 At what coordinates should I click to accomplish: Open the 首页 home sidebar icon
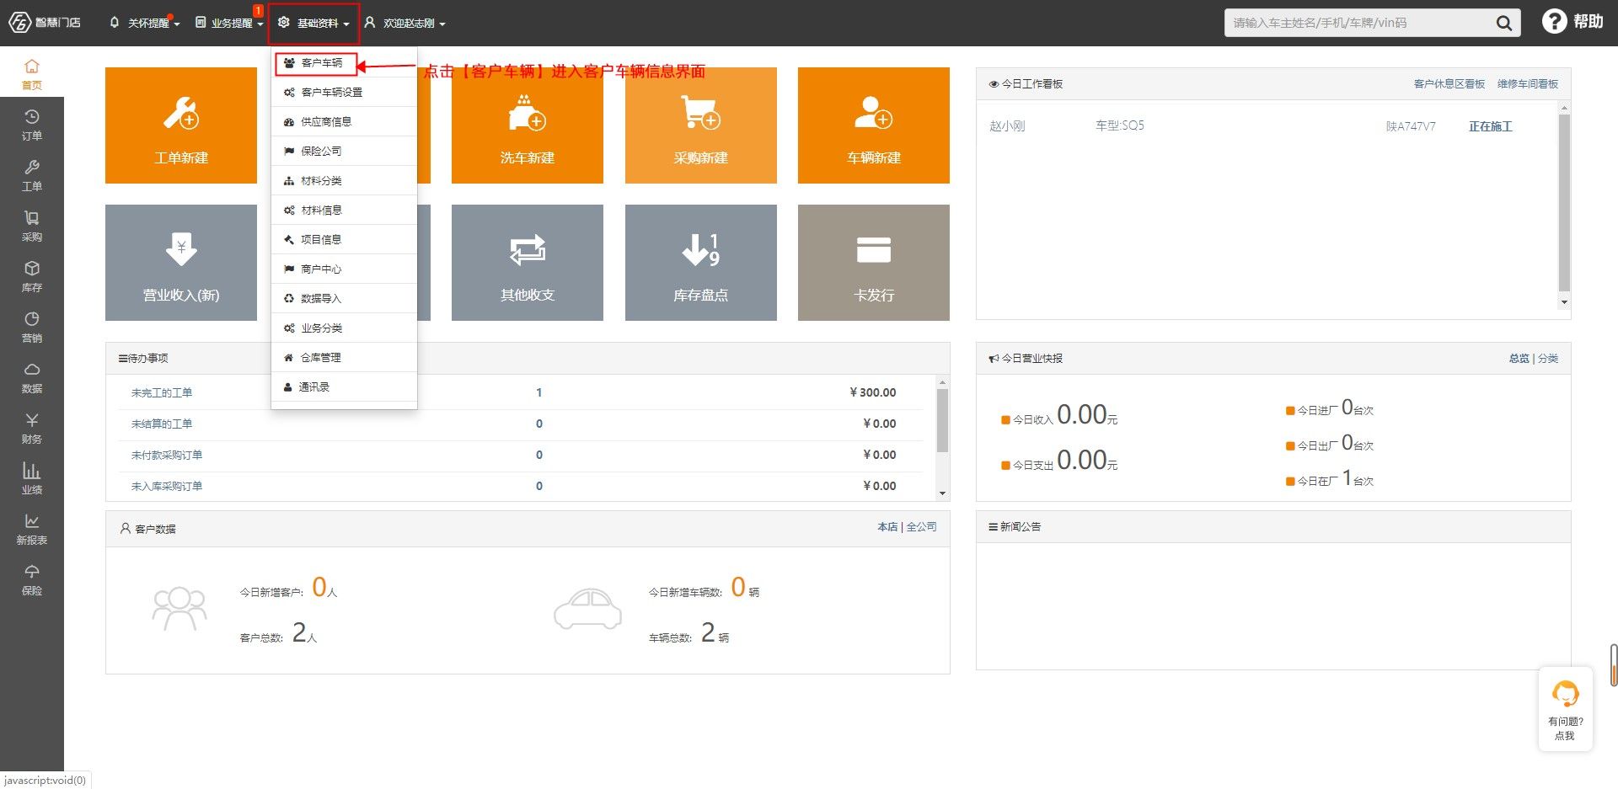[x=32, y=74]
